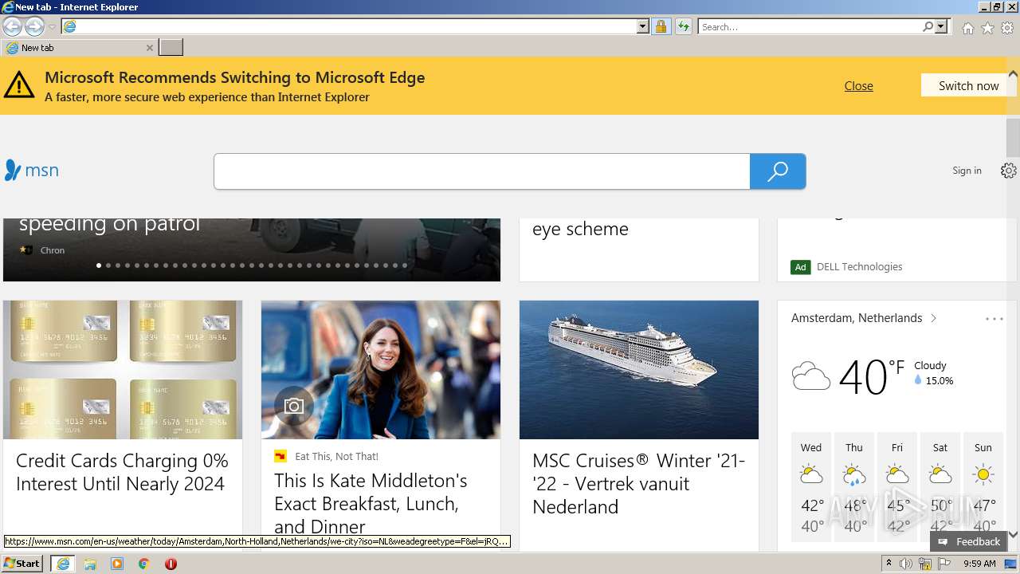Click the Feedback button

tap(968, 541)
